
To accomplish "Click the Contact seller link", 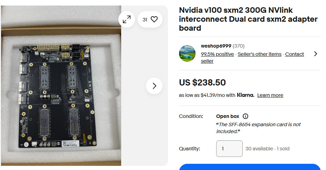I will pos(294,54).
